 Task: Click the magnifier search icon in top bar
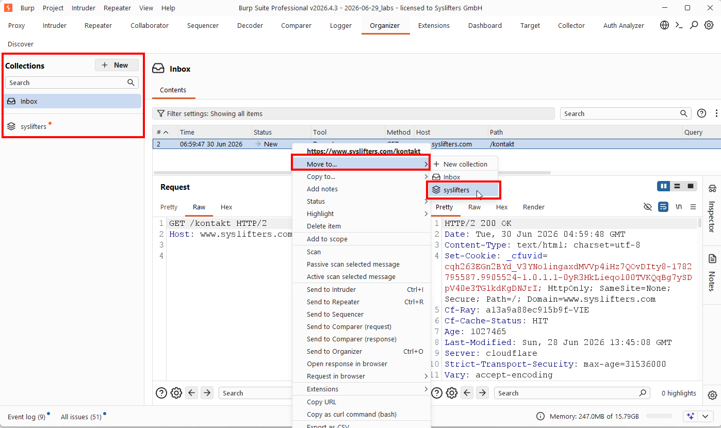[694, 25]
